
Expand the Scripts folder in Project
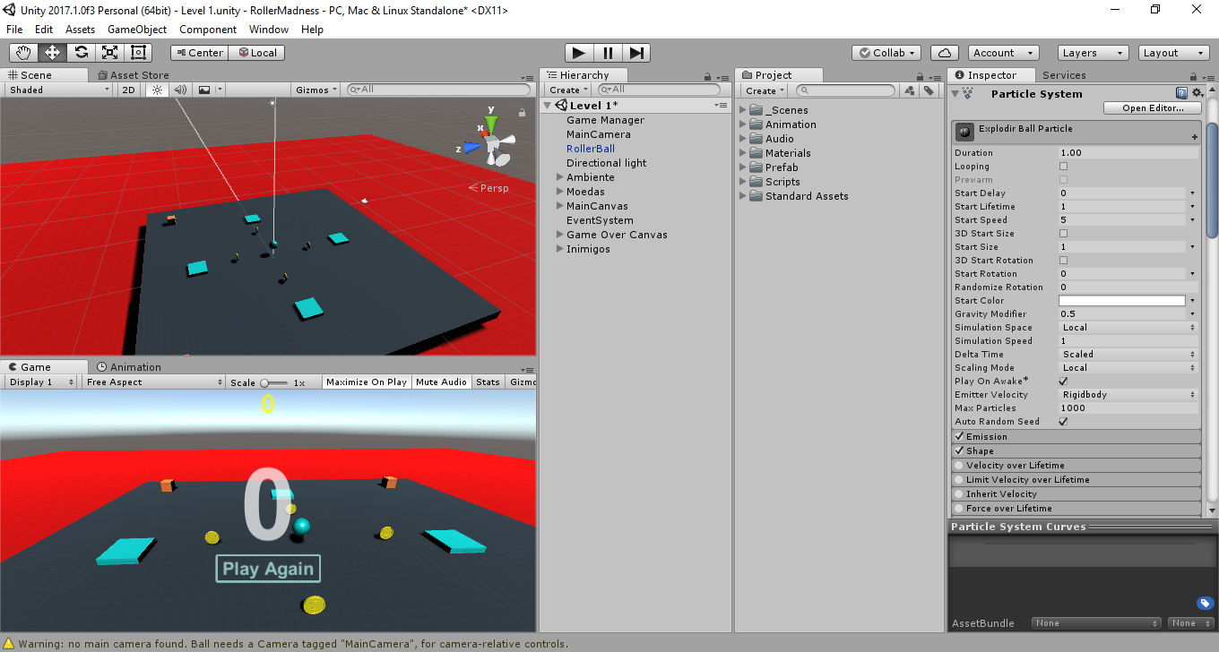(743, 182)
